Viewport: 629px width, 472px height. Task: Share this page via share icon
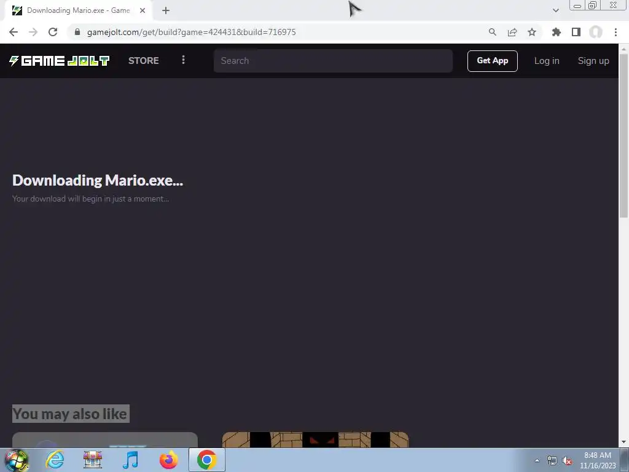pos(512,32)
